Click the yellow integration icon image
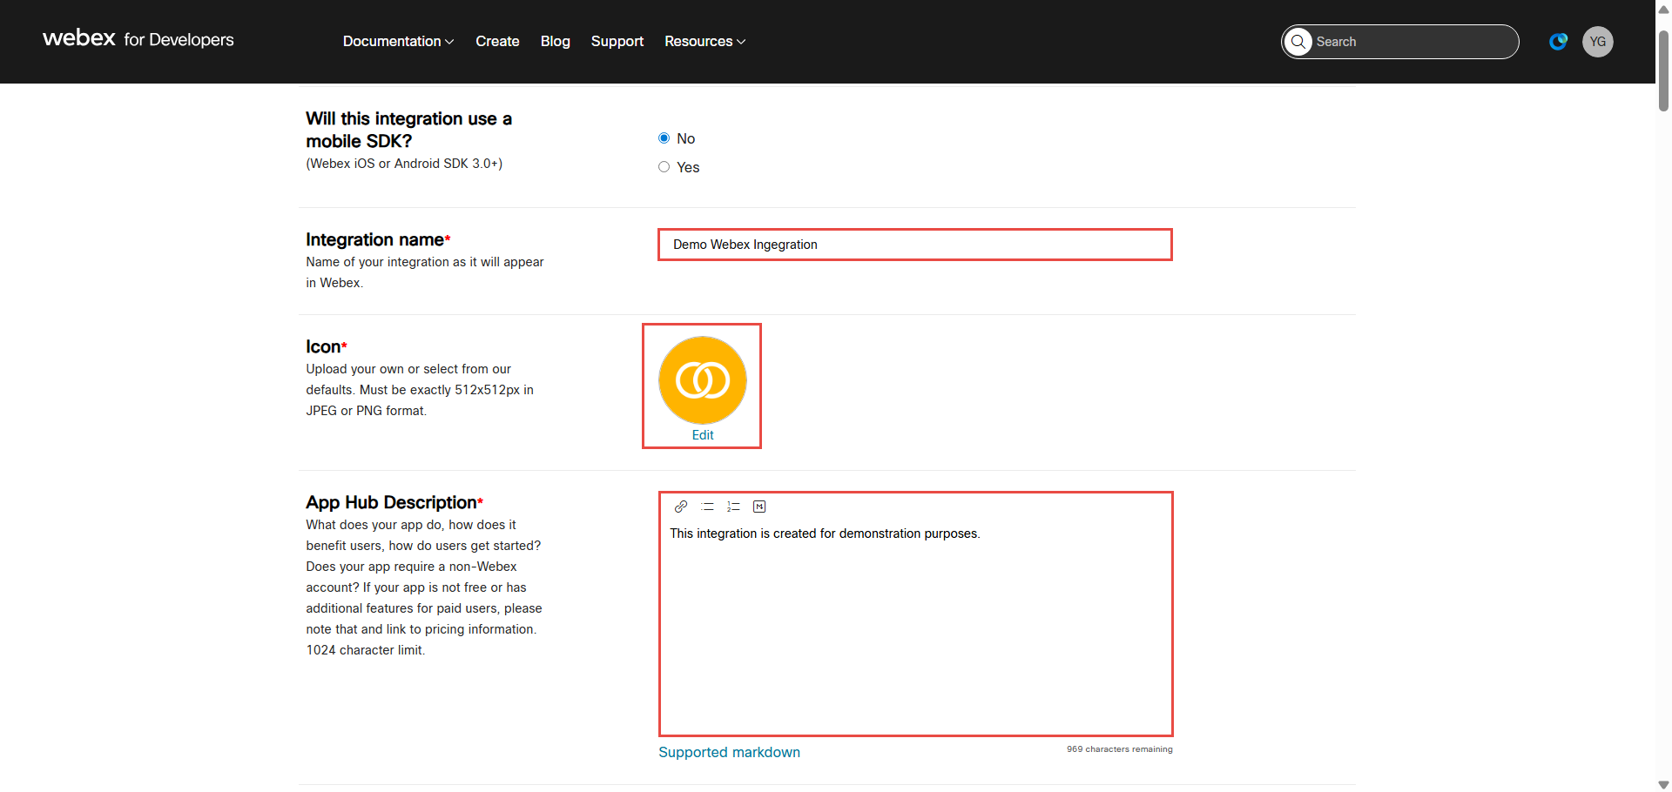 pyautogui.click(x=702, y=380)
